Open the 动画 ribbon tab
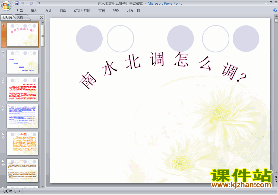 [63, 11]
